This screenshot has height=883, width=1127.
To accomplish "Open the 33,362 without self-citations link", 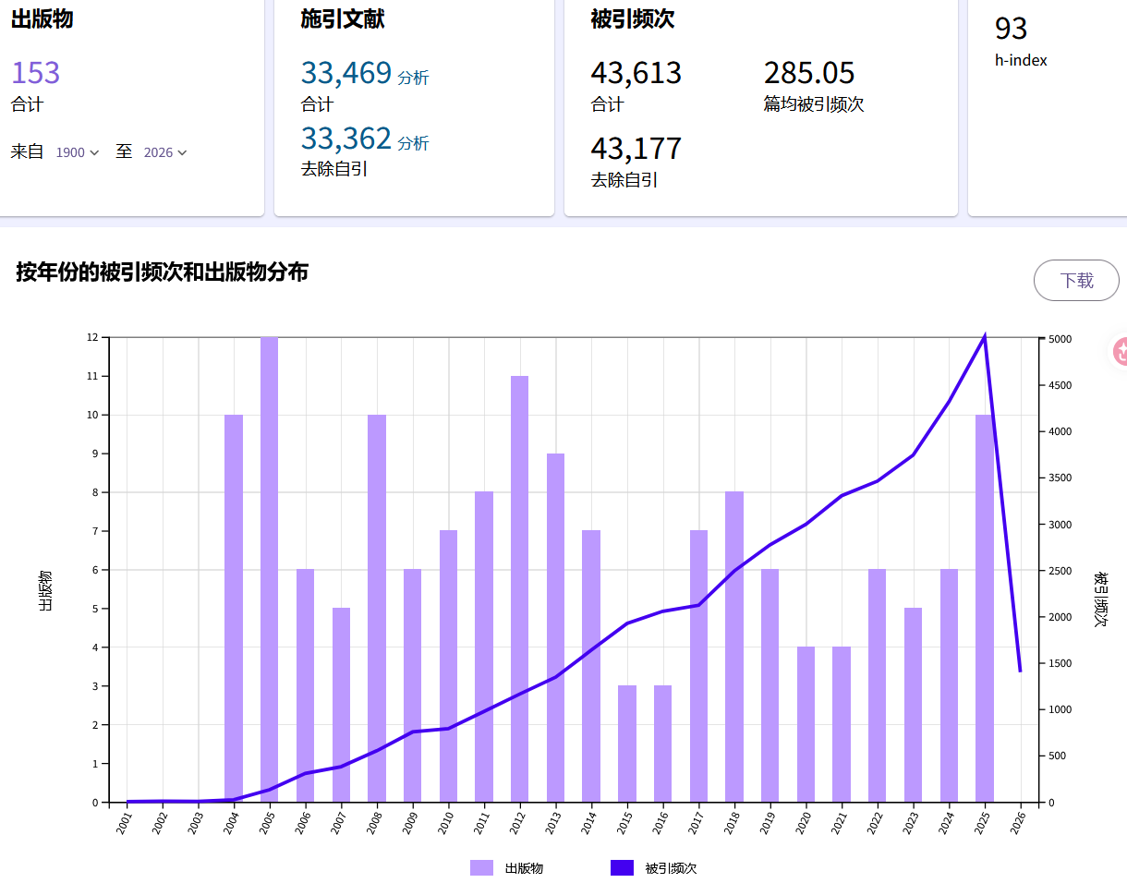I will pyautogui.click(x=346, y=139).
